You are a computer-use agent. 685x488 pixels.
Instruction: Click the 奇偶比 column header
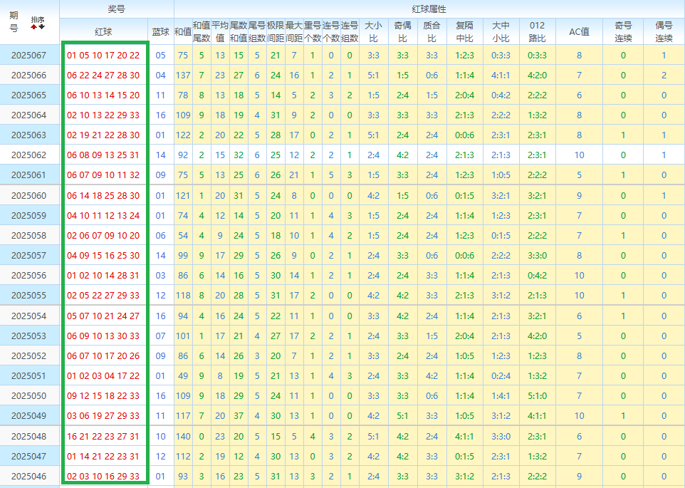pos(402,31)
